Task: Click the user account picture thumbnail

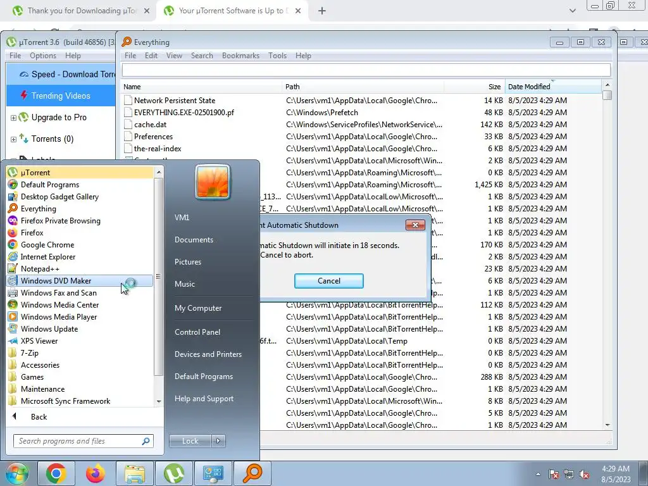Action: click(213, 182)
